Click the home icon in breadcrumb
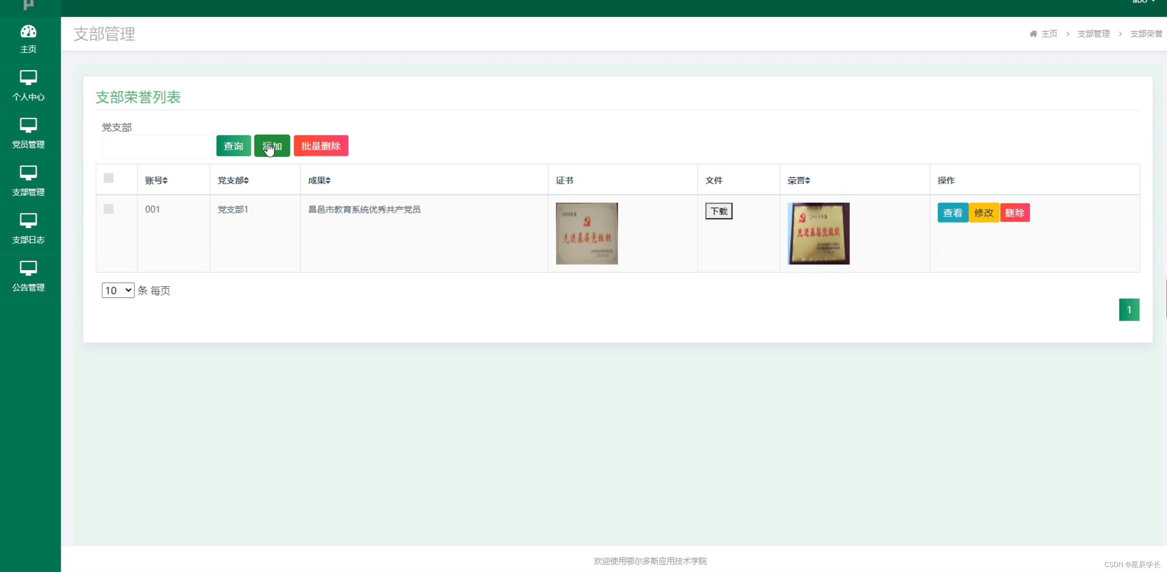 1033,34
